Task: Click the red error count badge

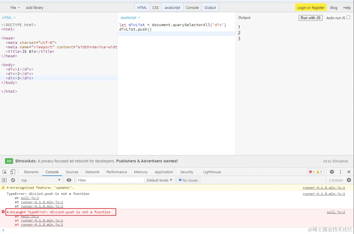Action: click(312, 172)
